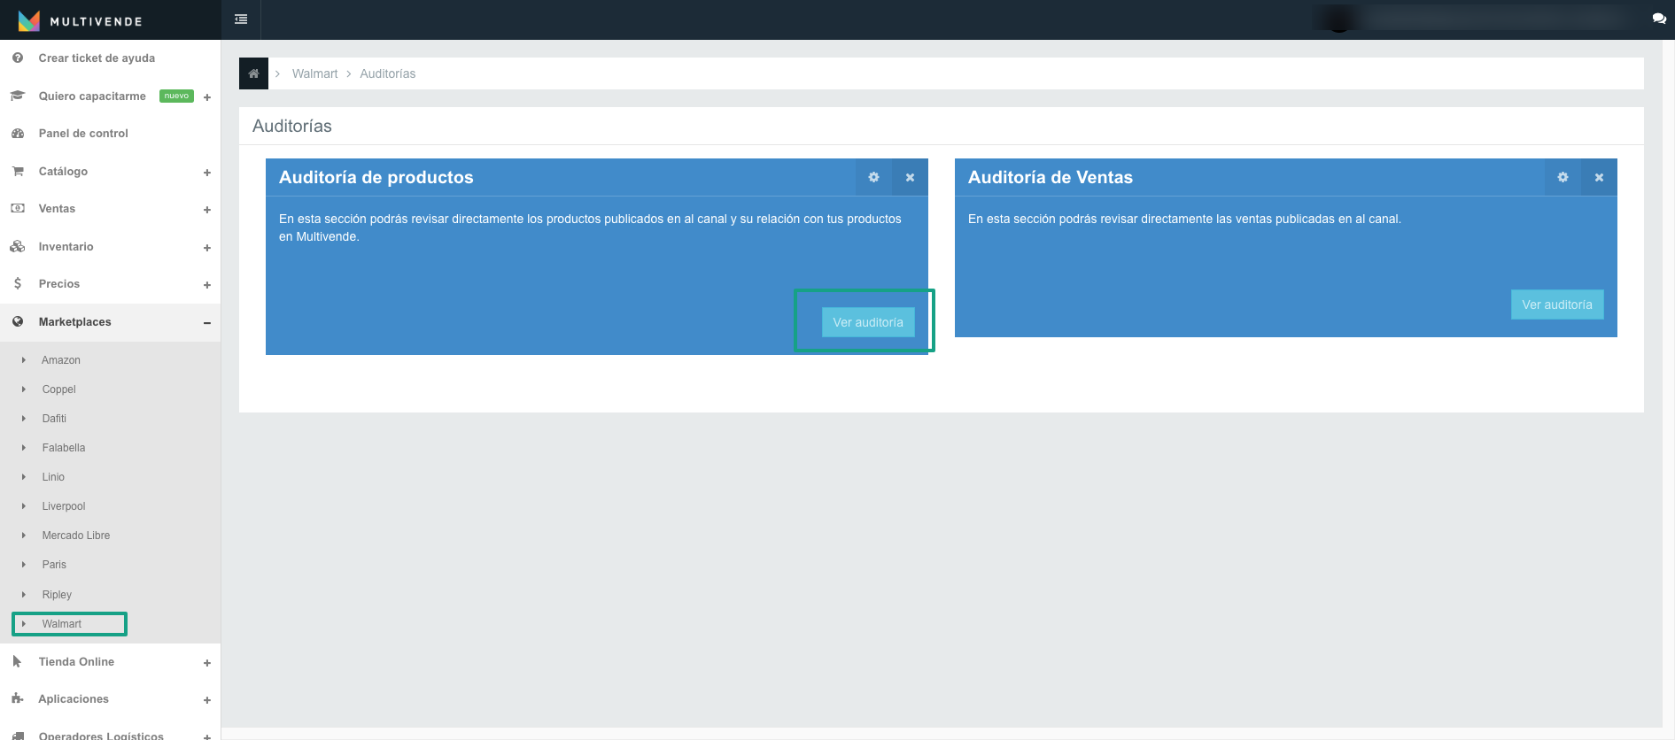Click the Operadores Logísticos truck icon
The width and height of the screenshot is (1675, 740).
pyautogui.click(x=18, y=736)
